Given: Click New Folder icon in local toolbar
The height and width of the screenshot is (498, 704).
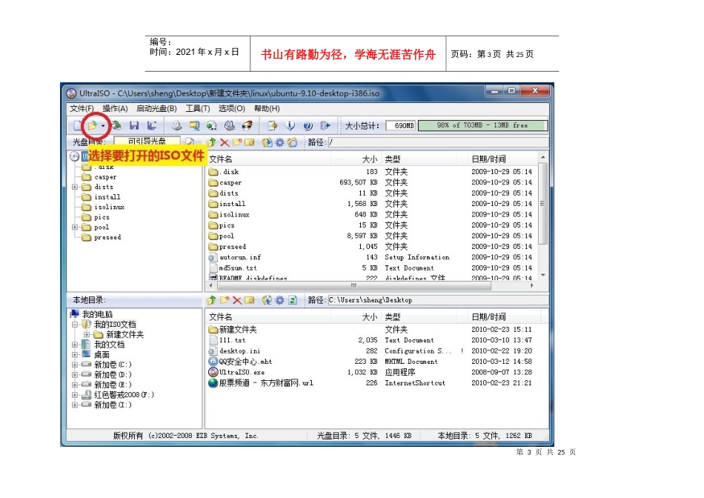Looking at the screenshot, I should point(225,300).
